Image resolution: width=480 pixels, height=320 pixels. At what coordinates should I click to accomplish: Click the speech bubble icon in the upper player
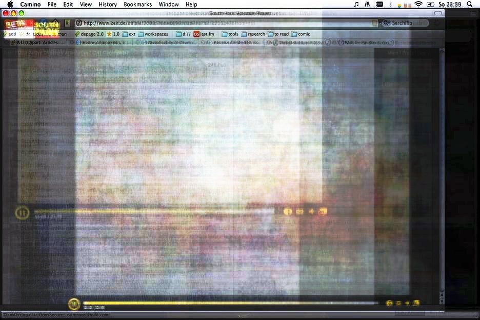(x=288, y=212)
